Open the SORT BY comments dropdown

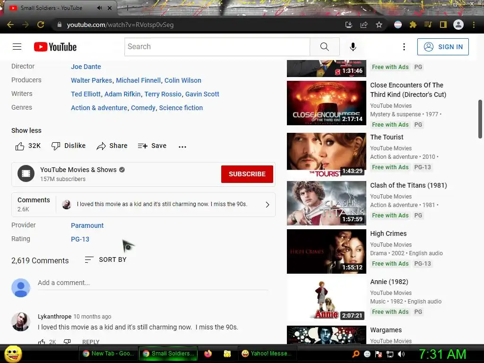coord(105,259)
